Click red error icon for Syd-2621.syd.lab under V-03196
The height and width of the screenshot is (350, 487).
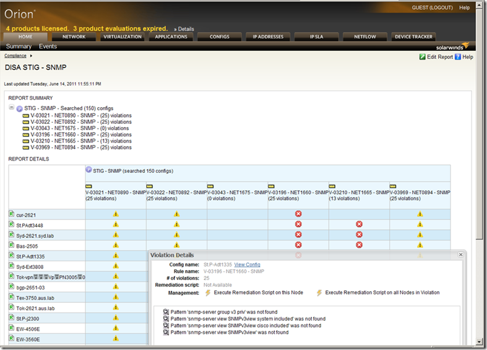(298, 234)
